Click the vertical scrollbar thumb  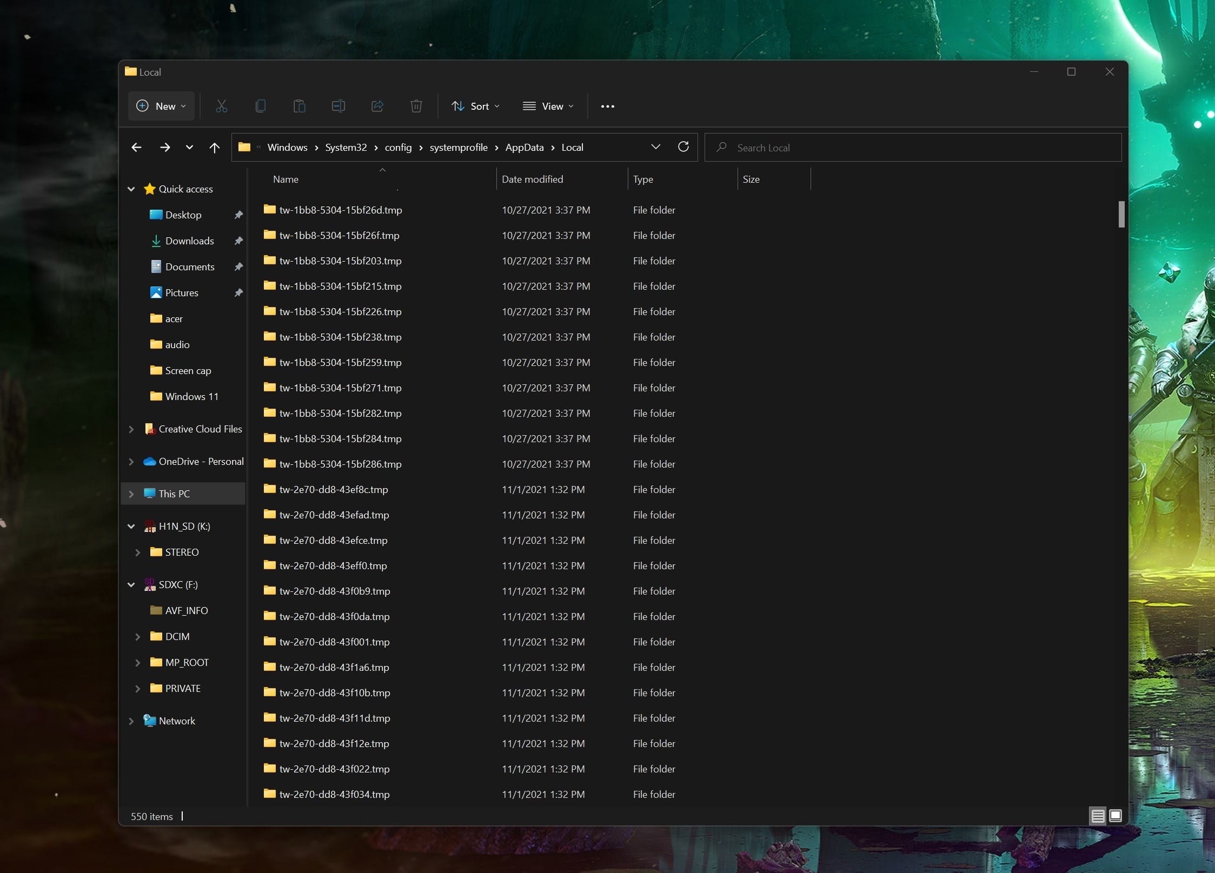(x=1121, y=215)
